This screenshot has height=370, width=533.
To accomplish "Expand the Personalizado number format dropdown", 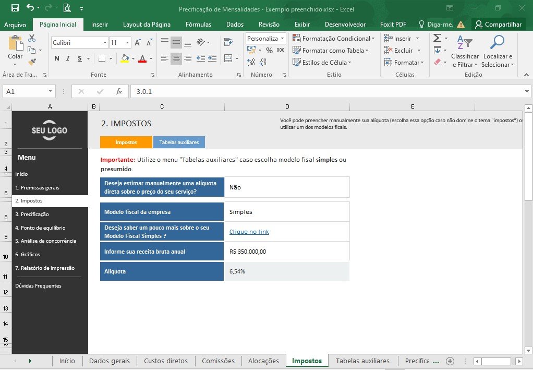I will pyautogui.click(x=282, y=39).
